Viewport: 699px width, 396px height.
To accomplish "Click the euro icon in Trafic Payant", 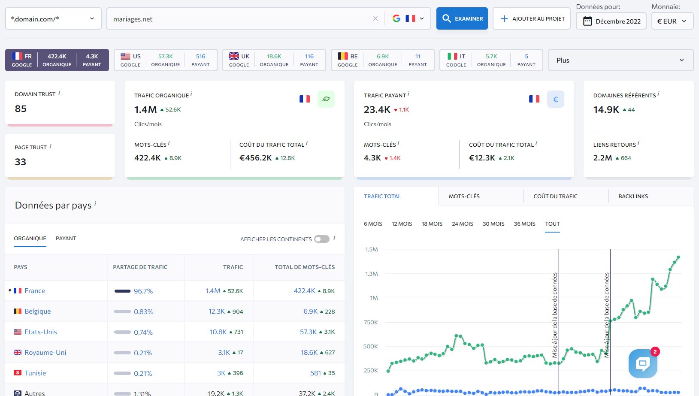I will tap(556, 99).
